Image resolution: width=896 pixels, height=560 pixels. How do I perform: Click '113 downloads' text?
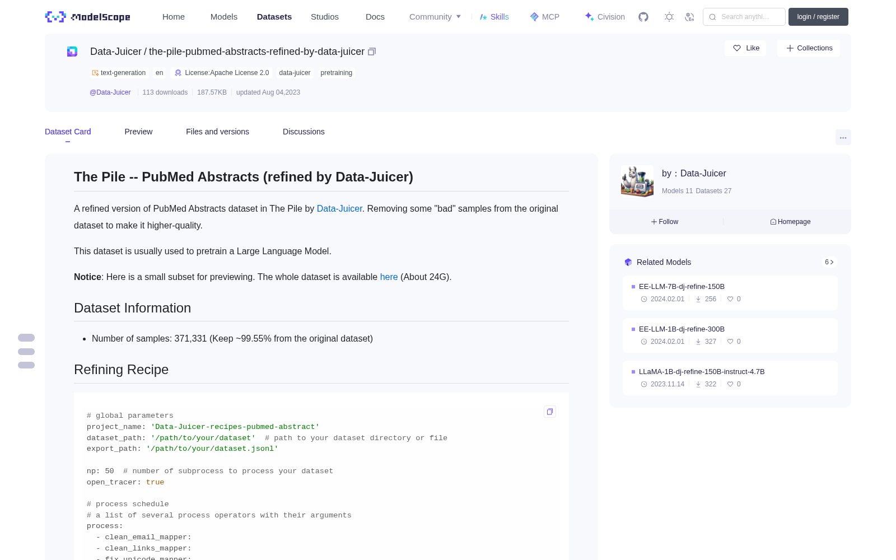(x=165, y=92)
